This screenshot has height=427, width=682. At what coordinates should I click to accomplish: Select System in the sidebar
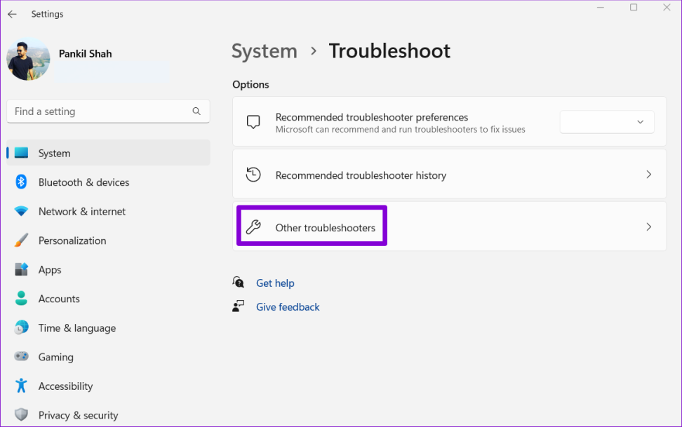click(x=55, y=153)
